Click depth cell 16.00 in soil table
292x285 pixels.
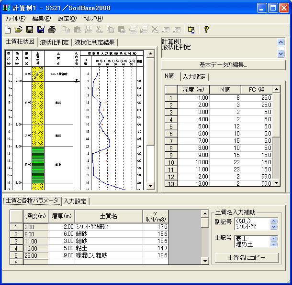(36, 248)
